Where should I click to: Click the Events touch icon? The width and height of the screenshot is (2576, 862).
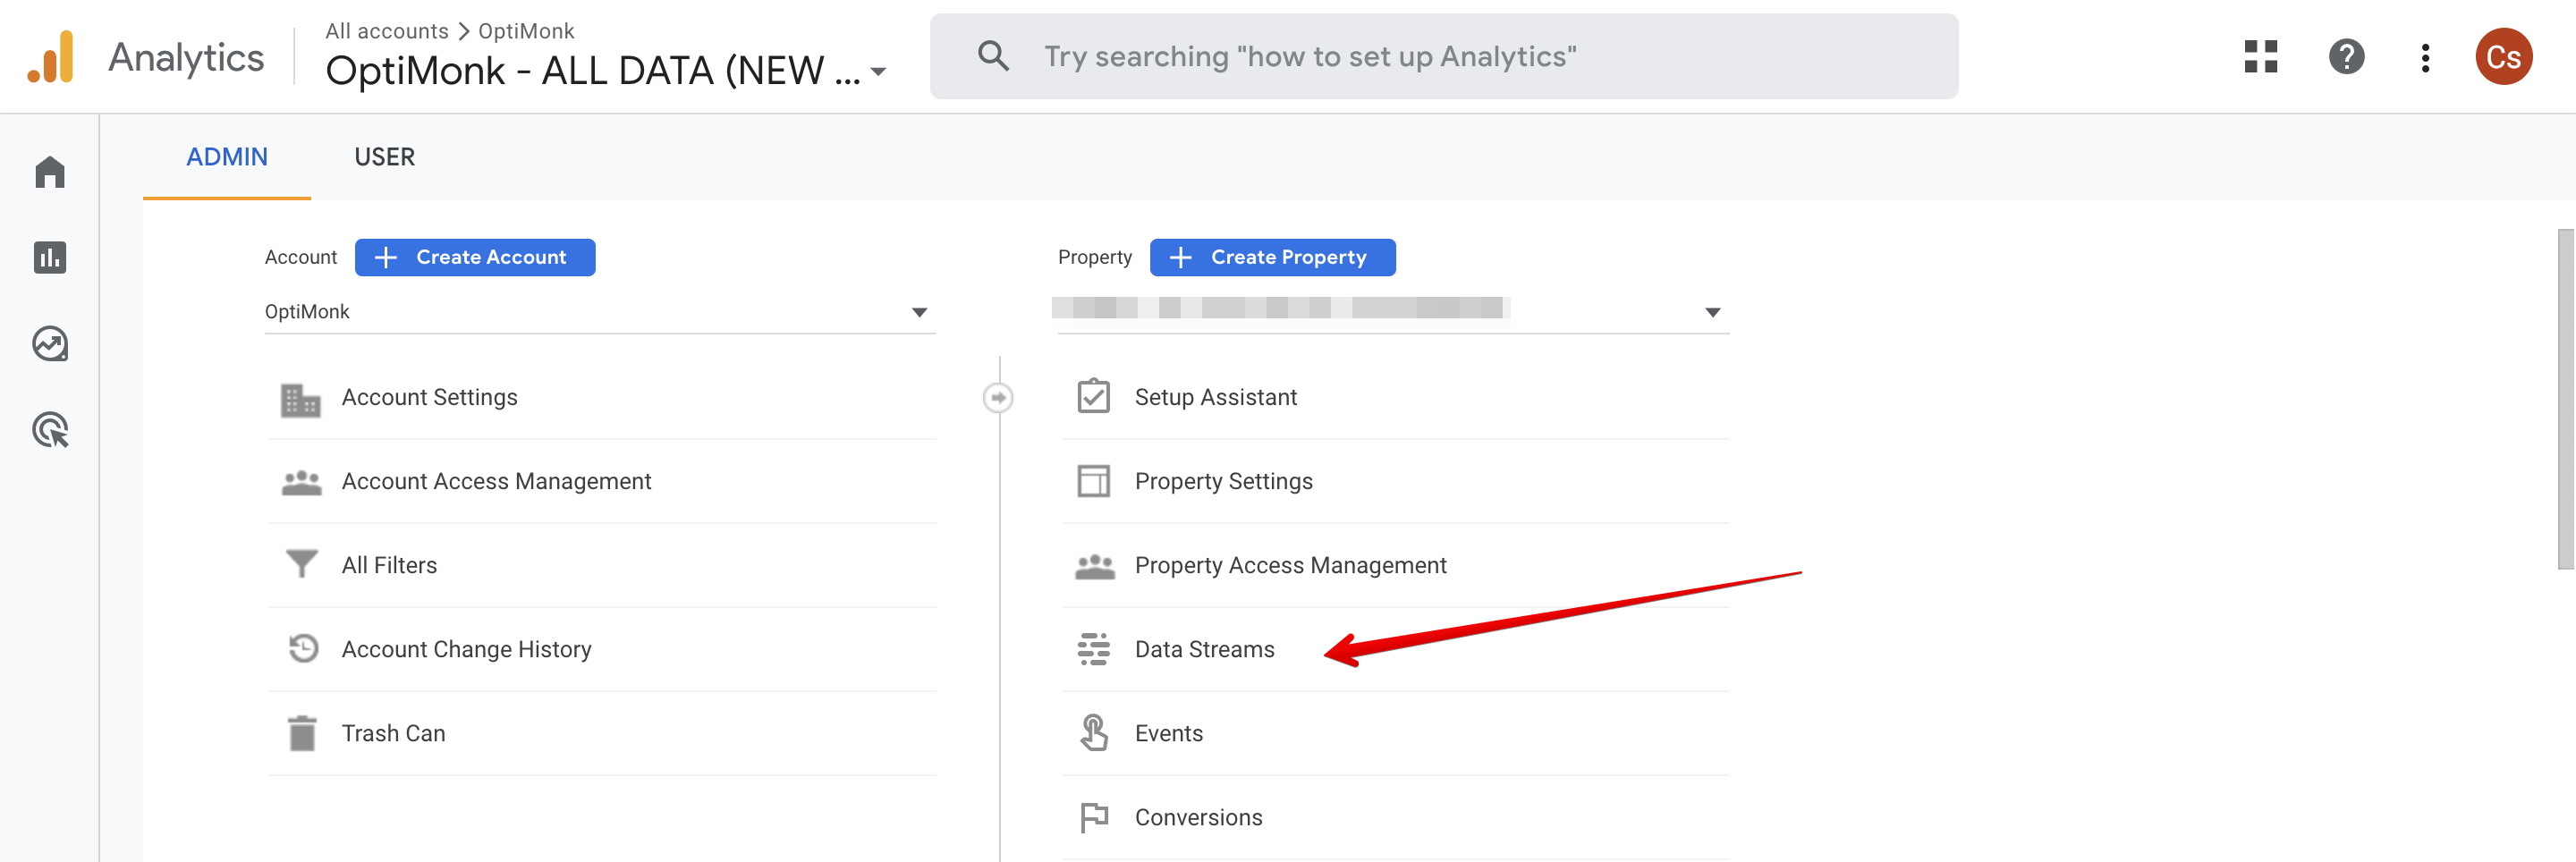tap(1093, 733)
